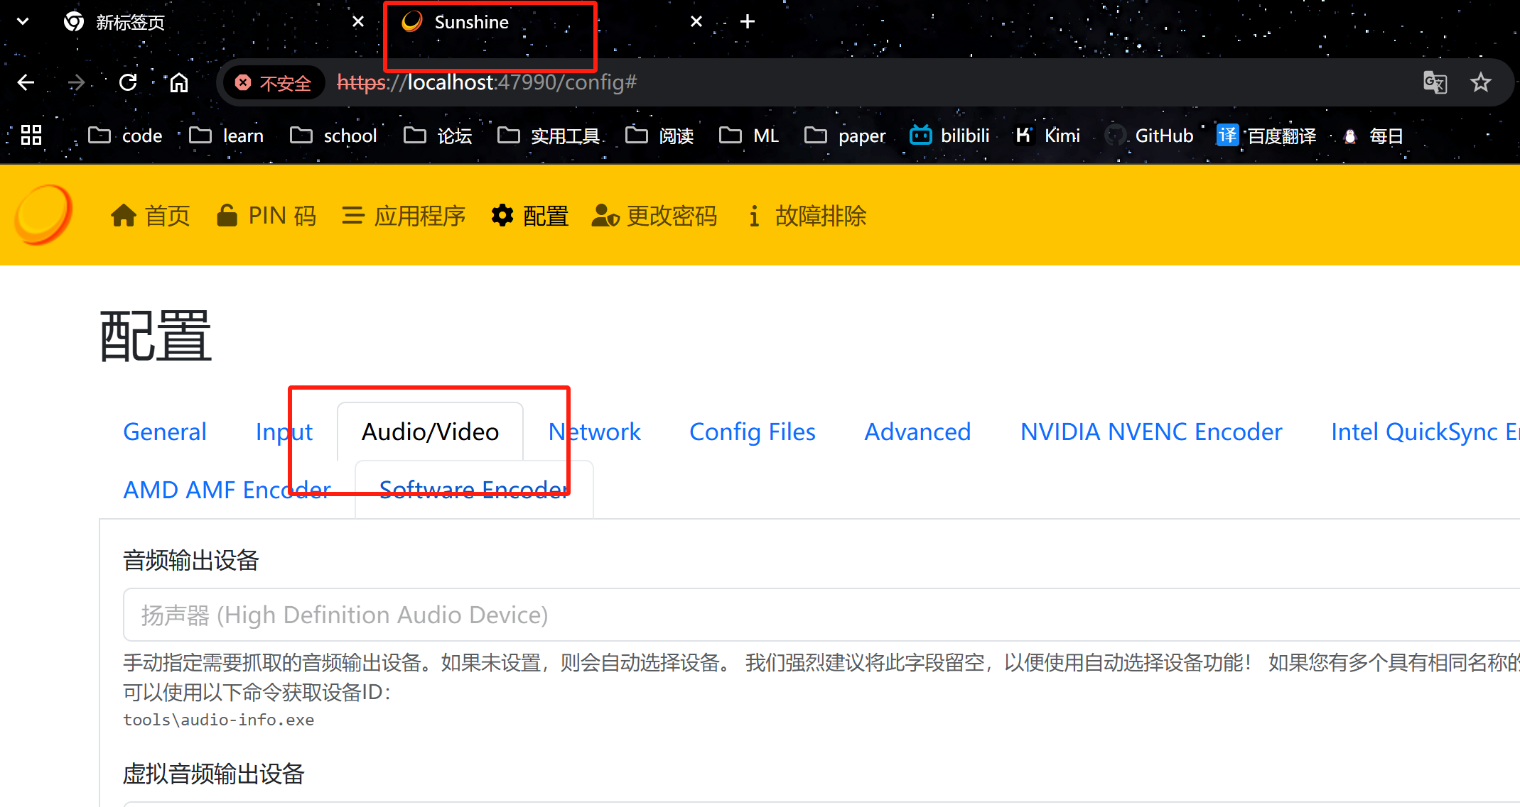The width and height of the screenshot is (1520, 807).
Task: Open the AMD AMF Encoder tab
Action: tap(227, 490)
